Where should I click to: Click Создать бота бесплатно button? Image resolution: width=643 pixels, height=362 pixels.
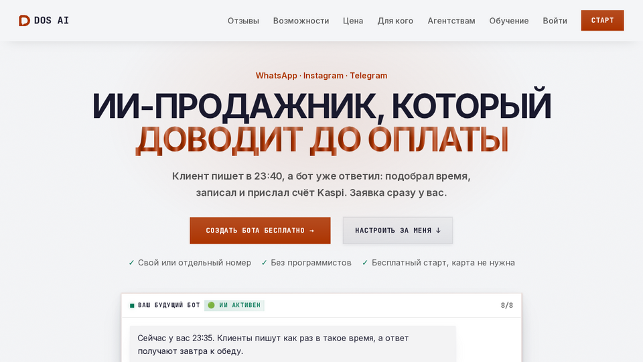260,231
